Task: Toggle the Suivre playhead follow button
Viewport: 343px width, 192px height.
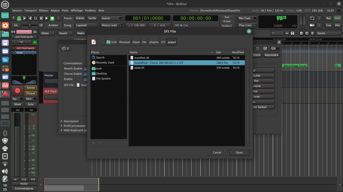Action: point(111,18)
